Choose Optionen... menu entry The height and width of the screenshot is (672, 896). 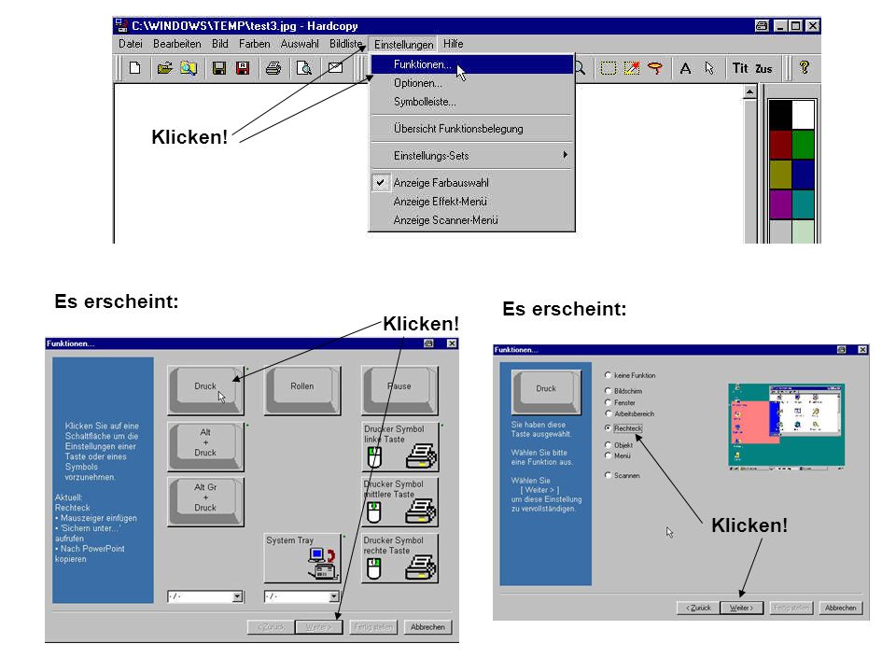(x=471, y=83)
